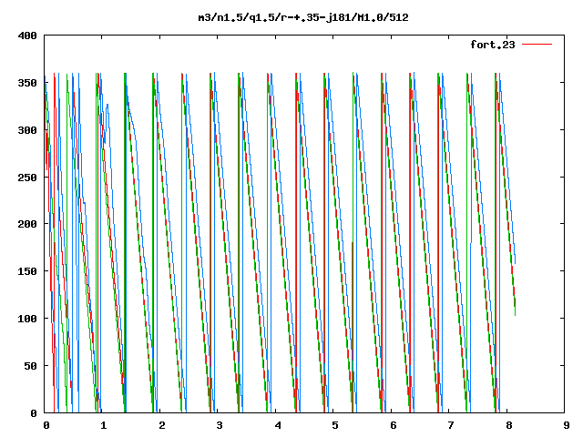Click the y-axis label 0
Viewport: 583px width, 437px height.
(34, 413)
